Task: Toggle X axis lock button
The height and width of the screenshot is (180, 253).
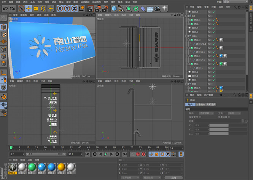Action: [x=60, y=8]
